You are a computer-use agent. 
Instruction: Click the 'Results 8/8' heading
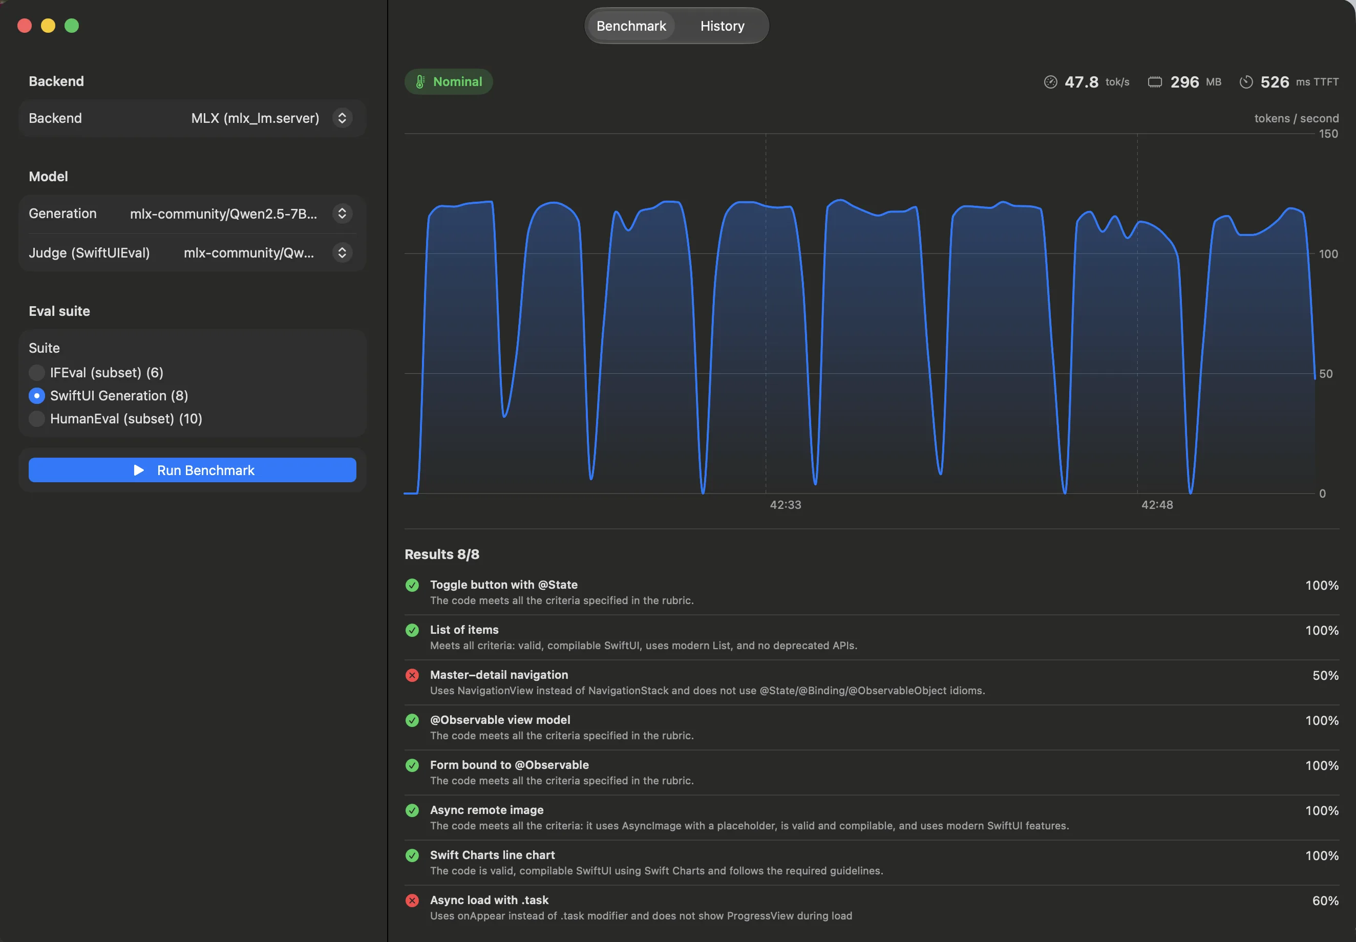pyautogui.click(x=441, y=554)
